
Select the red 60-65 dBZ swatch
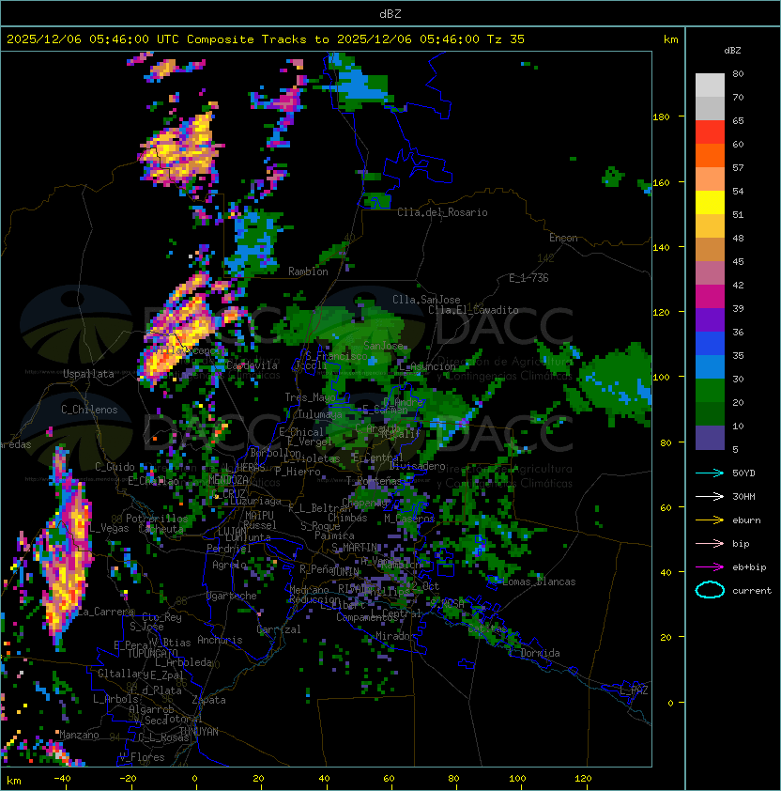tap(710, 132)
